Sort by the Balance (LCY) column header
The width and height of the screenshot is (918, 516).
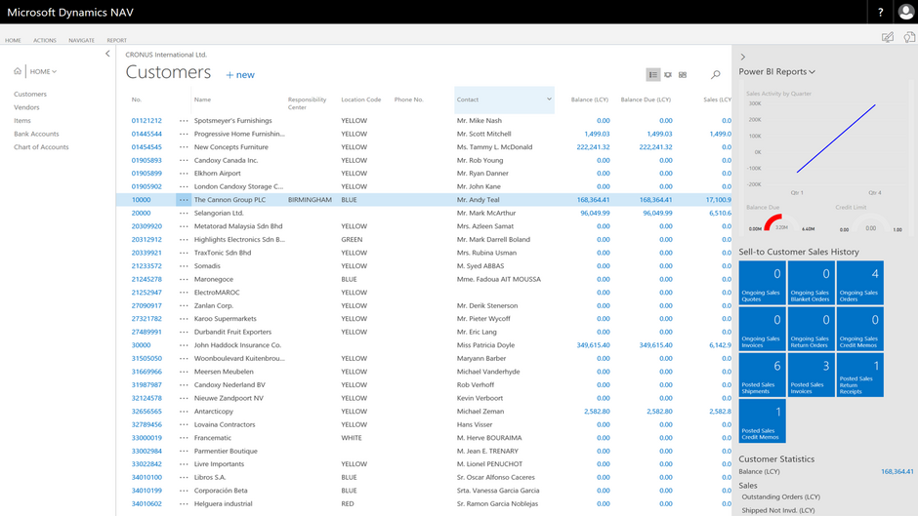590,99
